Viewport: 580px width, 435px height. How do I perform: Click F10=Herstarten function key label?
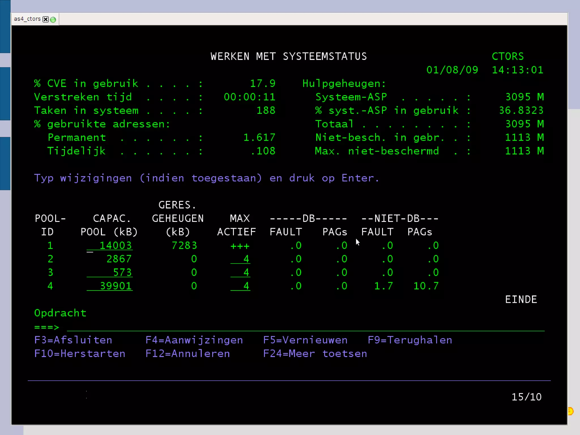pyautogui.click(x=80, y=354)
